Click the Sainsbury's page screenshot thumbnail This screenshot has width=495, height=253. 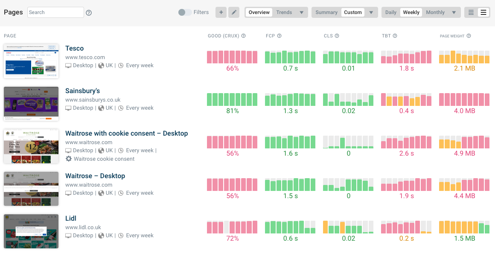31,103
